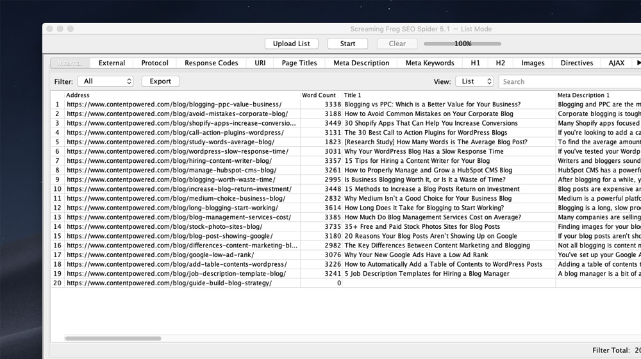Click word count value 1823
This screenshot has width=641, height=359.
[333, 142]
